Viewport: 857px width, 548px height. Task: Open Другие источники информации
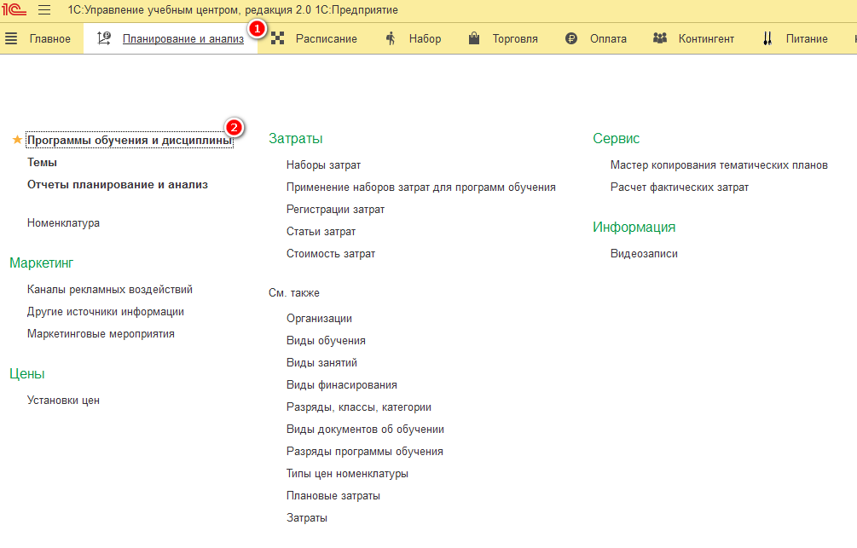[x=106, y=312]
